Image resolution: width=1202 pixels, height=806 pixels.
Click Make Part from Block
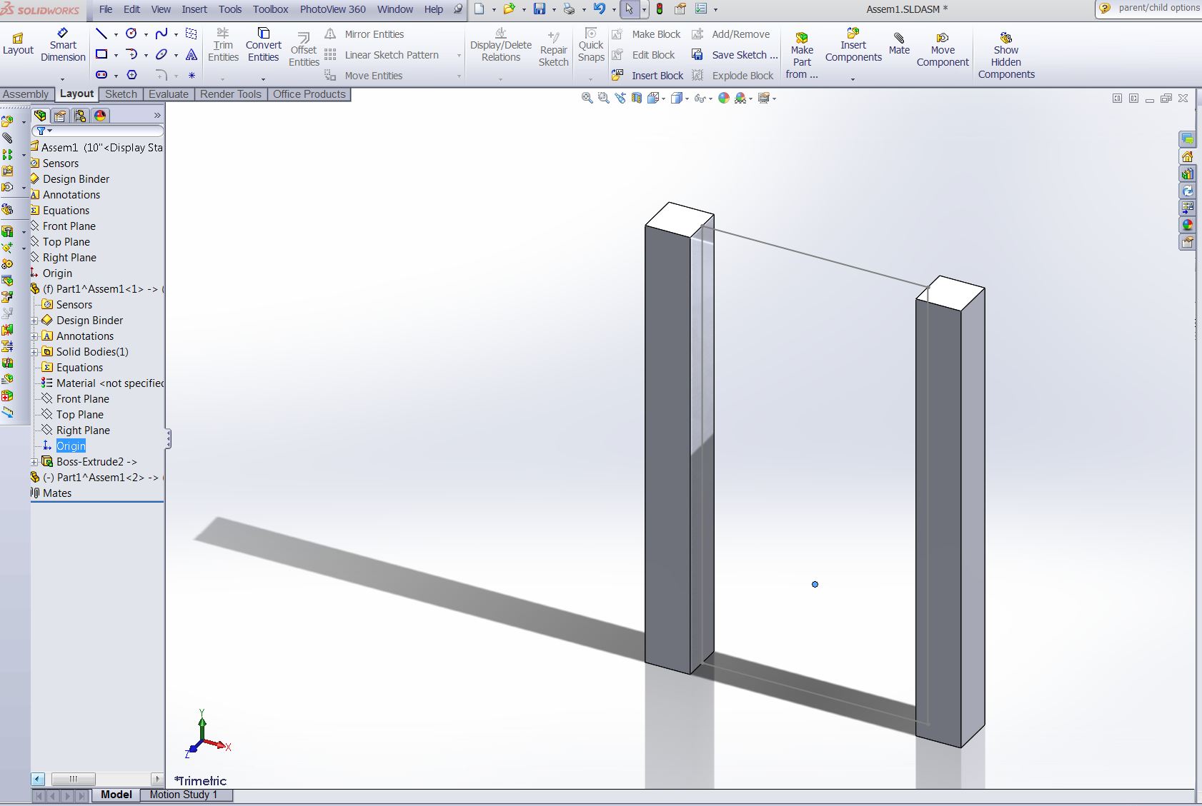802,56
